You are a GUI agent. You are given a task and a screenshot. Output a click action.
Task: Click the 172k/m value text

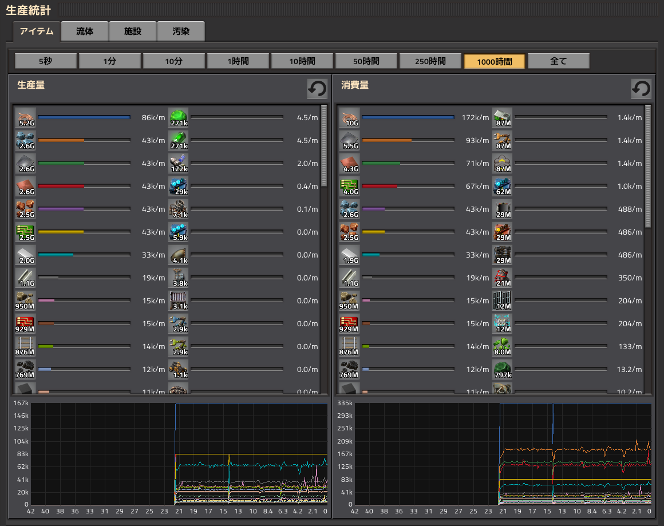[475, 117]
